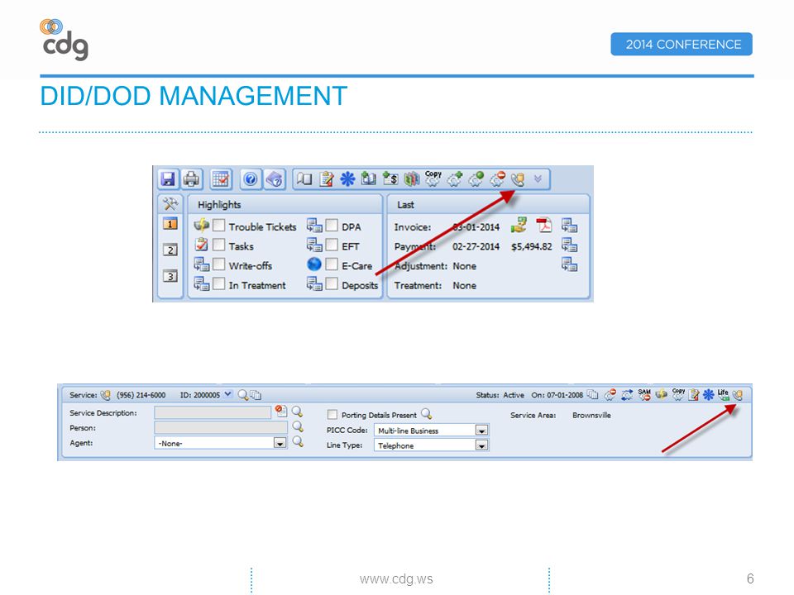Select page tab 1 in side strip
The height and width of the screenshot is (595, 794).
pyautogui.click(x=170, y=224)
